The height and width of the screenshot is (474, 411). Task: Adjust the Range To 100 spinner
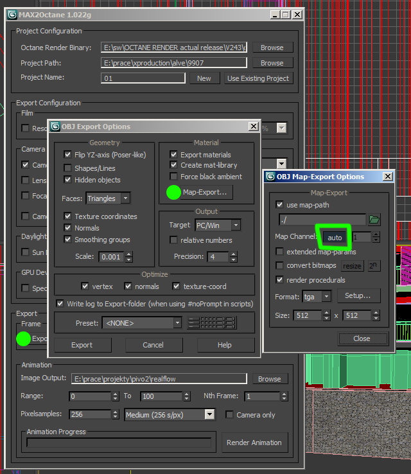(187, 396)
